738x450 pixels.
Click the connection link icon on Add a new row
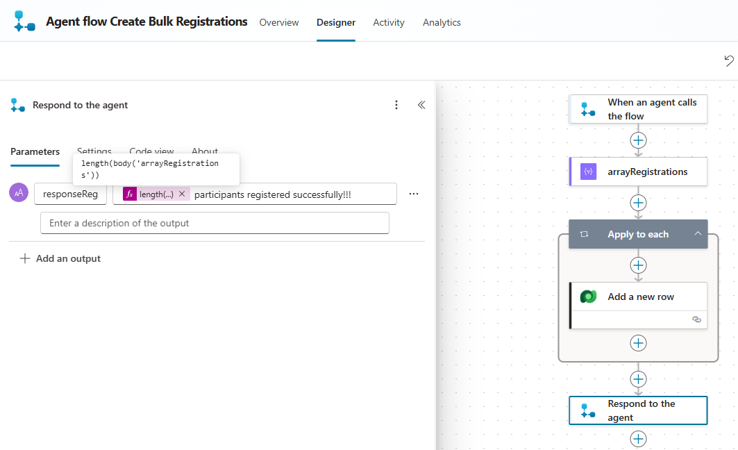coord(696,319)
